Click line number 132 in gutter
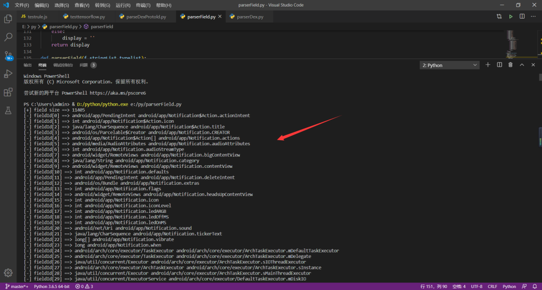Viewport: 542px width, 290px height. (x=27, y=38)
